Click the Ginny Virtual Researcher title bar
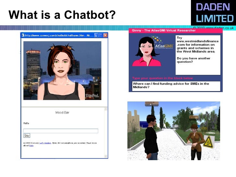Screen dimensions: 236x177 175,30
